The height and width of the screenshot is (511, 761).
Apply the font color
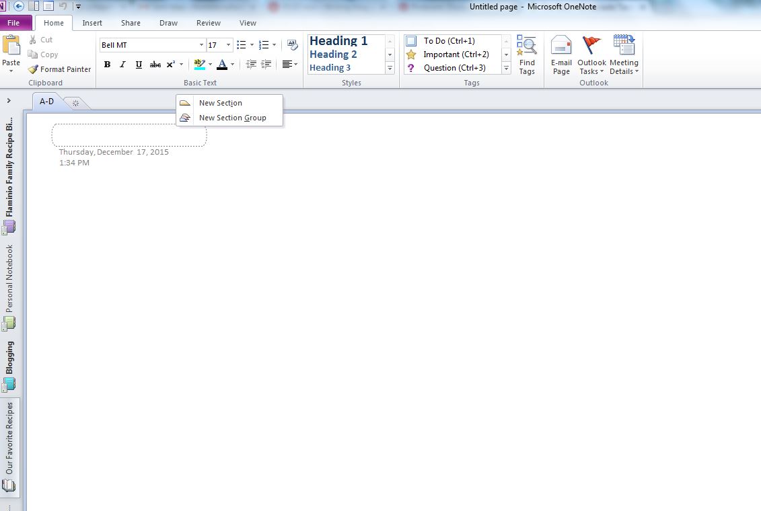coord(222,65)
